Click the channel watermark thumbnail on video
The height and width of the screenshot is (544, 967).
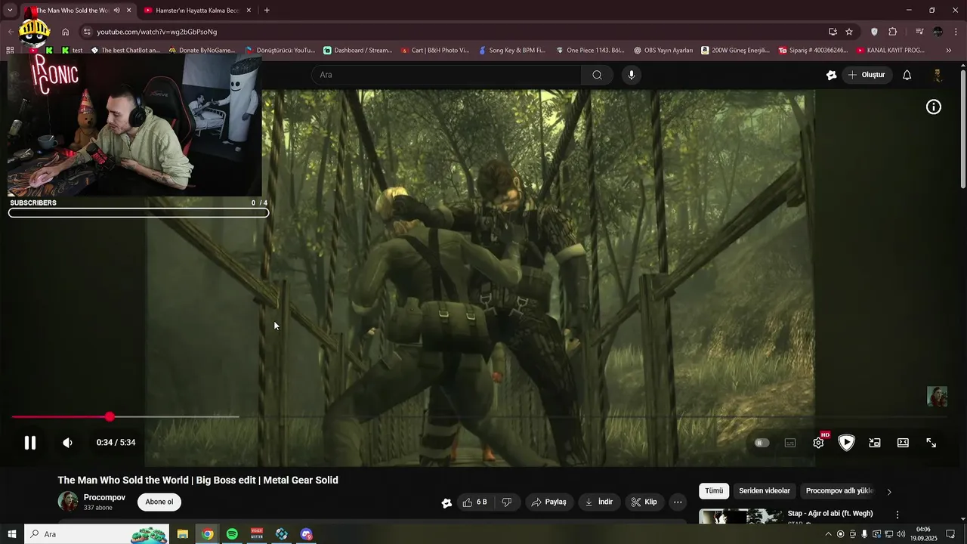(x=937, y=397)
